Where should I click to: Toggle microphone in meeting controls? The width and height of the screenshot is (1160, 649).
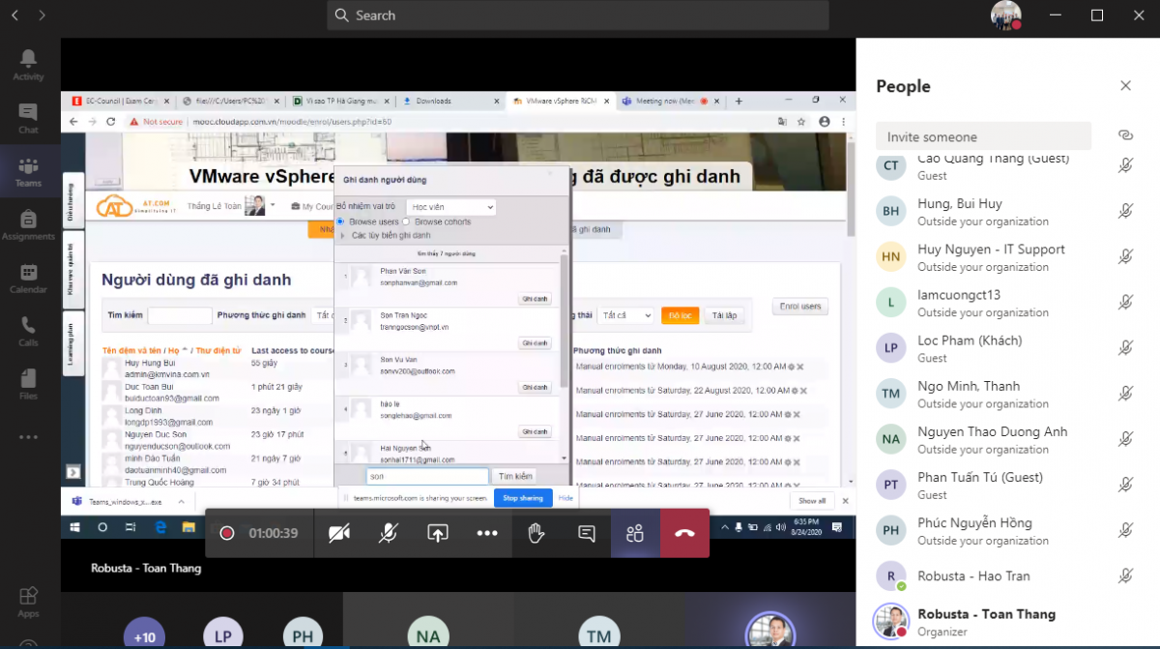tap(389, 533)
